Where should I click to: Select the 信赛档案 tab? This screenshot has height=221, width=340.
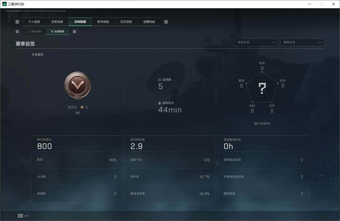pyautogui.click(x=149, y=22)
